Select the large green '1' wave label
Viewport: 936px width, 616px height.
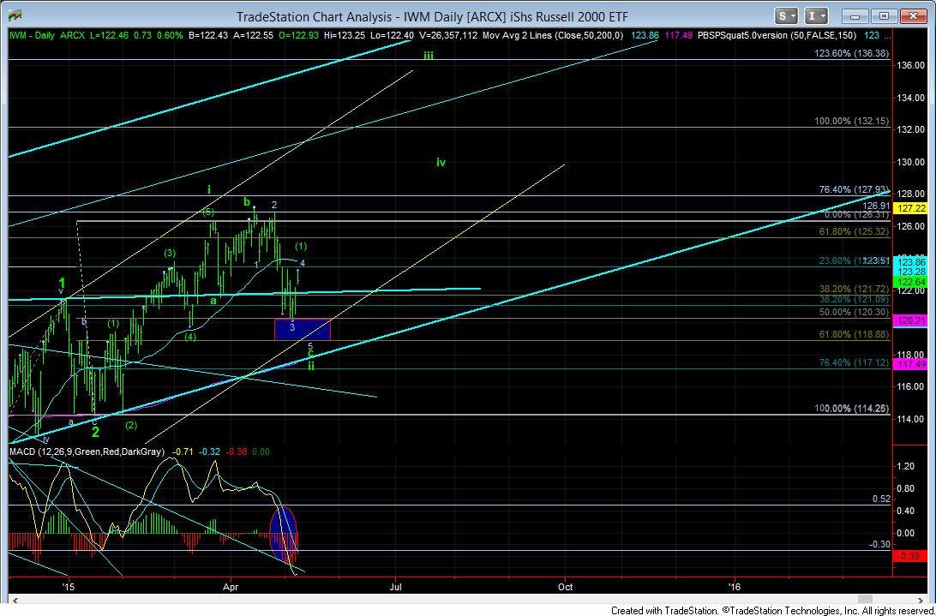(x=62, y=283)
